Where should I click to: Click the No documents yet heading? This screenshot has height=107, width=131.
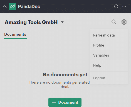pyautogui.click(x=65, y=75)
